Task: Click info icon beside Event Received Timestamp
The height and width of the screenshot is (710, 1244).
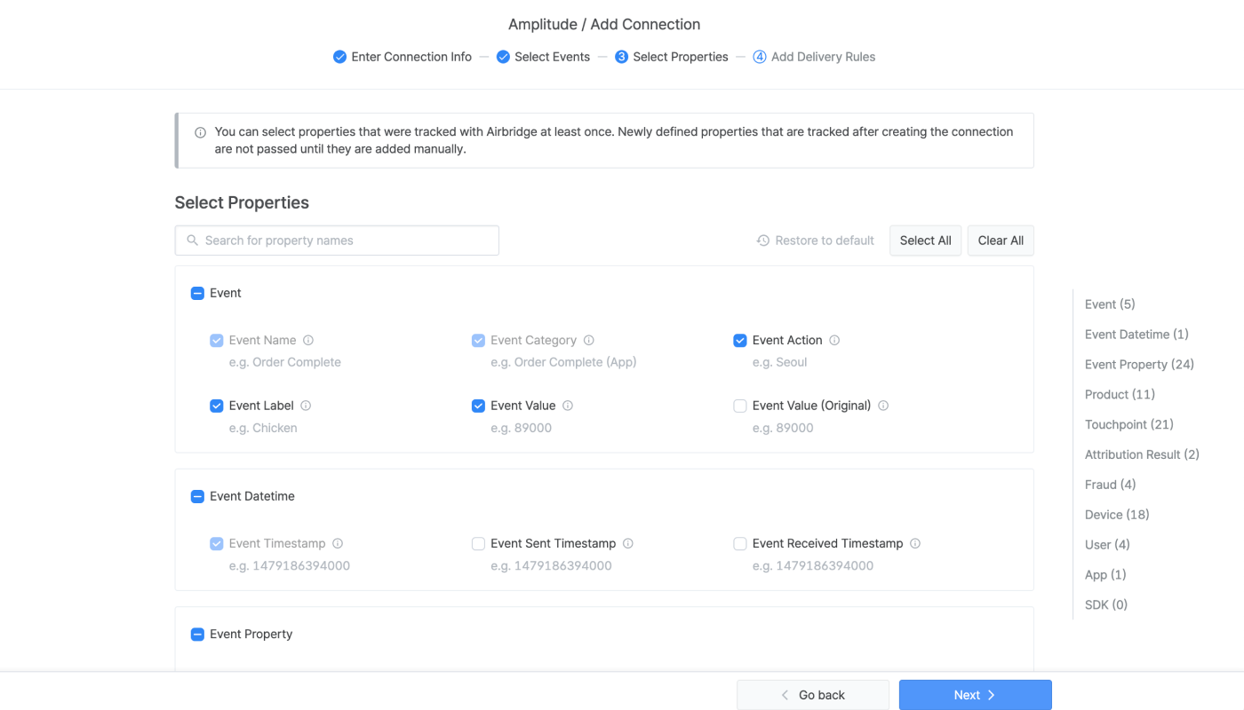Action: (x=915, y=543)
